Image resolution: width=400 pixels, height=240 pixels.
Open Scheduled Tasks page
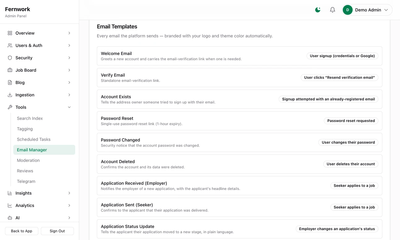[x=44, y=139]
